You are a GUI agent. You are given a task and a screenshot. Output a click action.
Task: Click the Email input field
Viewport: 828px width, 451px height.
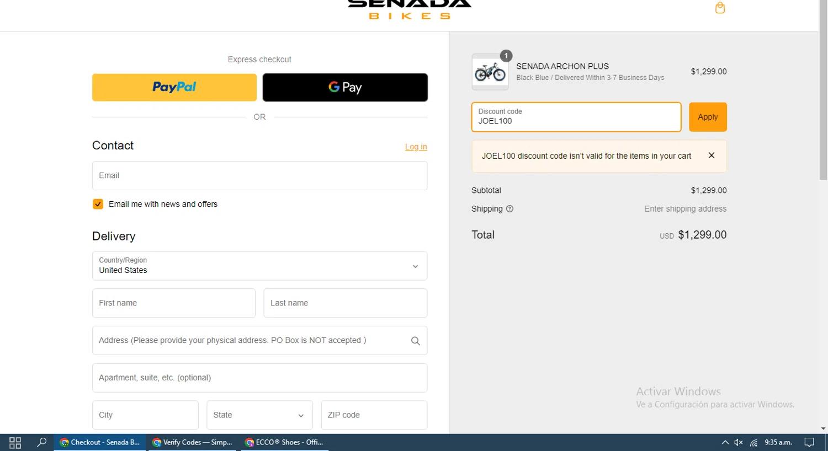(x=259, y=175)
